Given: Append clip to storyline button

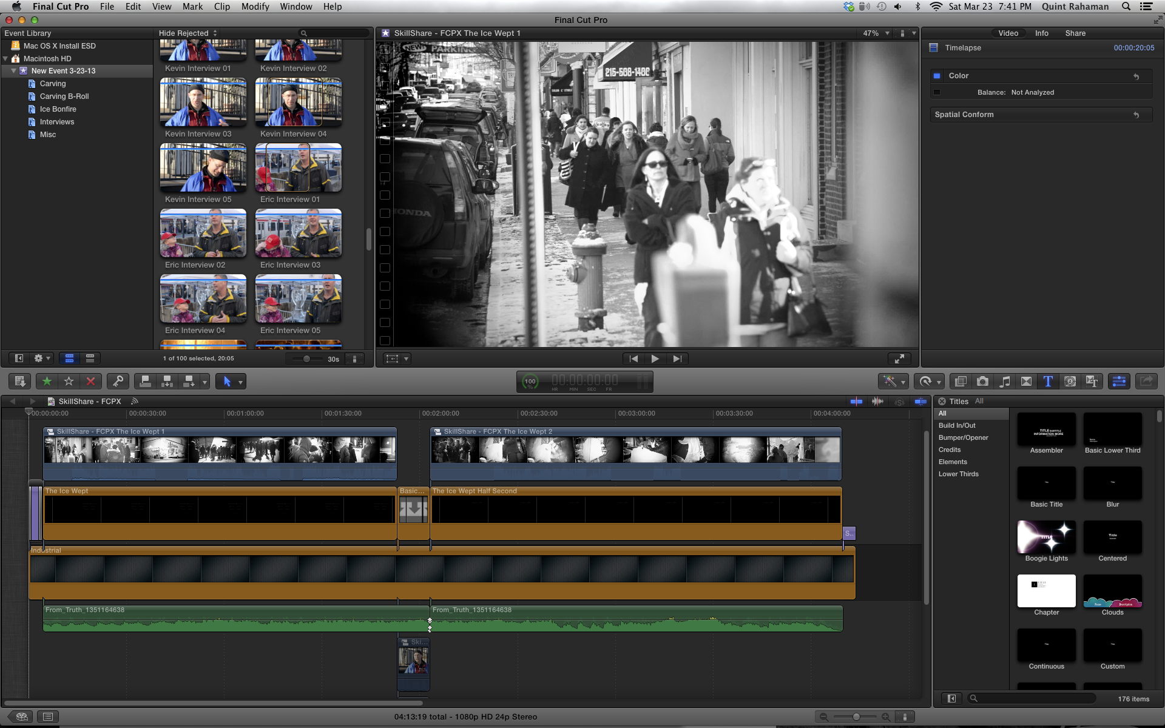Looking at the screenshot, I should [x=189, y=382].
